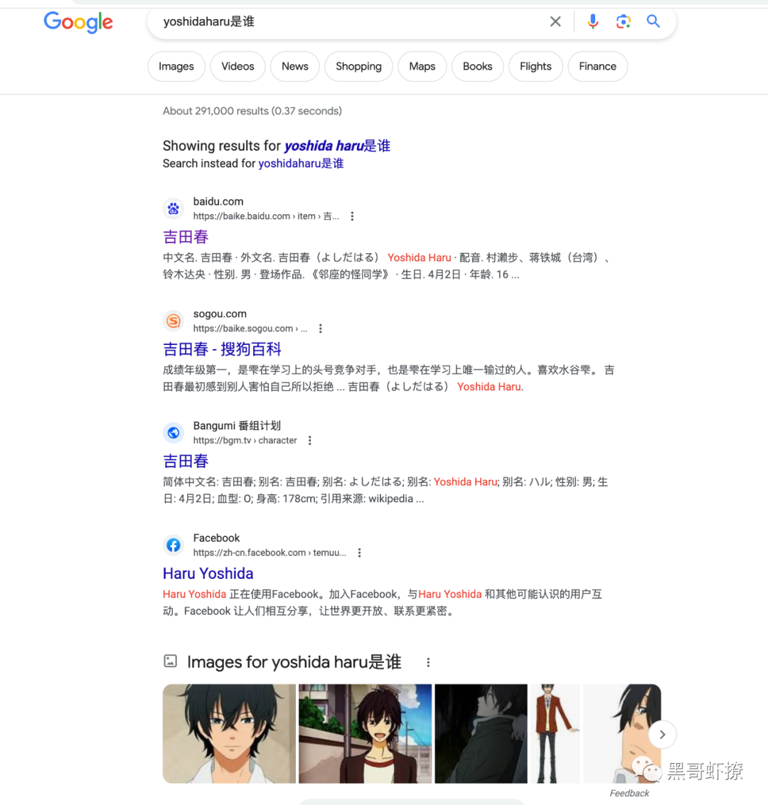Click the Baidu paw favicon
This screenshot has width=768, height=805.
coord(174,208)
